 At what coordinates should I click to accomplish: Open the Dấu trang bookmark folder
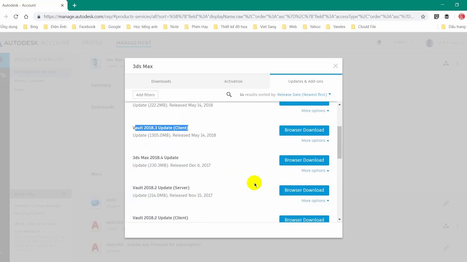(454, 27)
